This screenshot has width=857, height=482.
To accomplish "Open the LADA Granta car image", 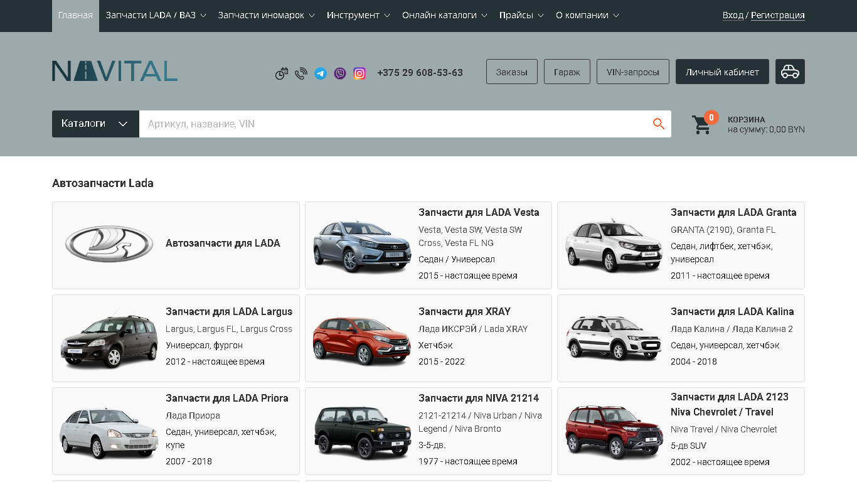I will coord(614,245).
